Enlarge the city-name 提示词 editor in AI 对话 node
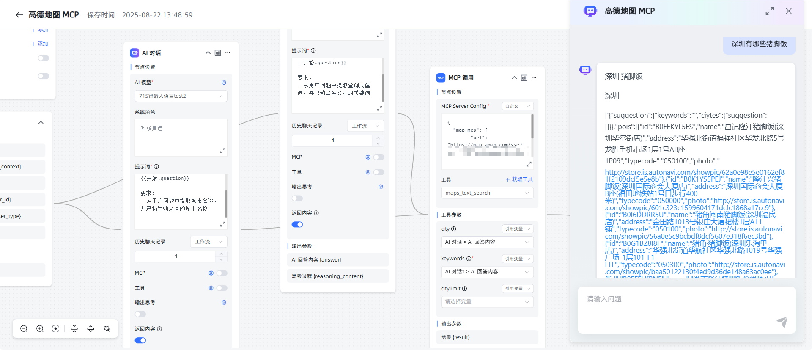 point(222,224)
